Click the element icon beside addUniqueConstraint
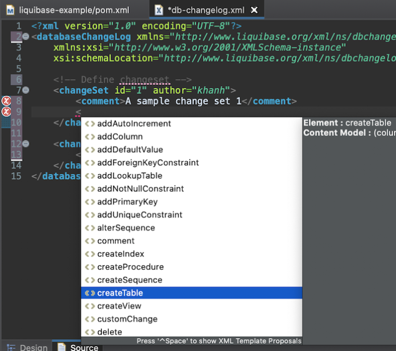Image resolution: width=396 pixels, height=351 pixels. 90,215
